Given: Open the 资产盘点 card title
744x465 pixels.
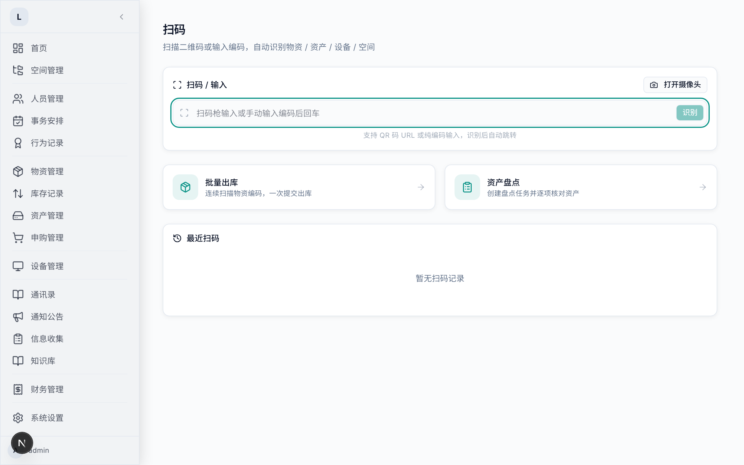Looking at the screenshot, I should [x=503, y=183].
